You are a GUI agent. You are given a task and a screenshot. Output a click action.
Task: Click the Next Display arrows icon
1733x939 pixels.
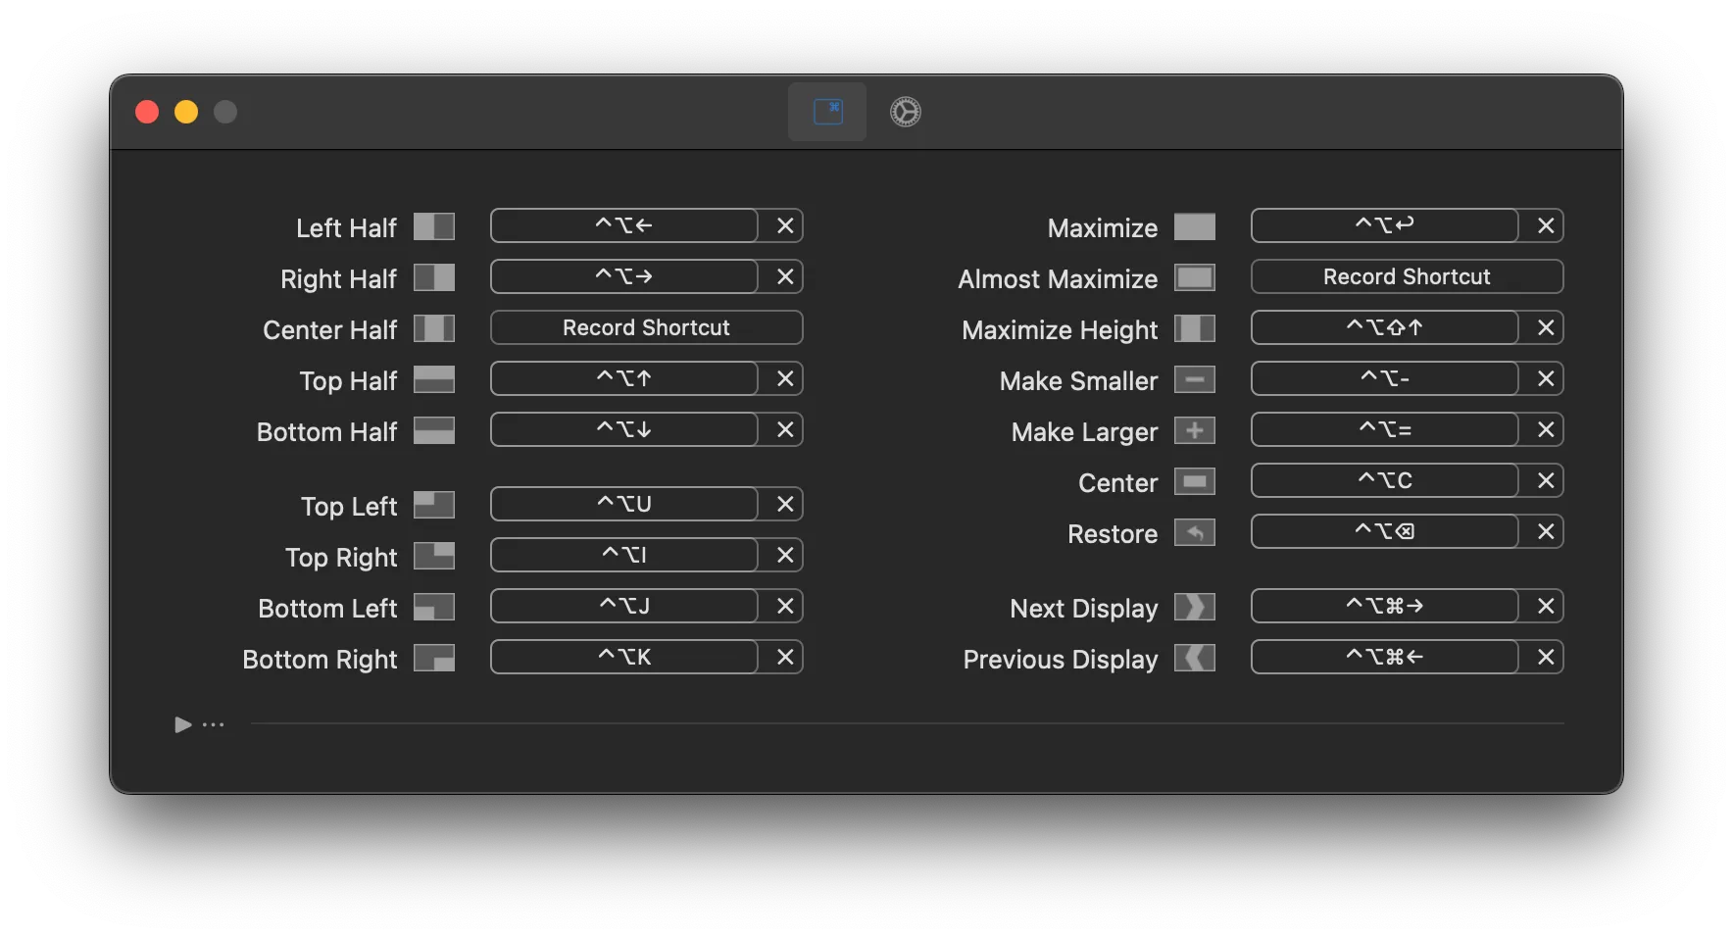click(1195, 608)
